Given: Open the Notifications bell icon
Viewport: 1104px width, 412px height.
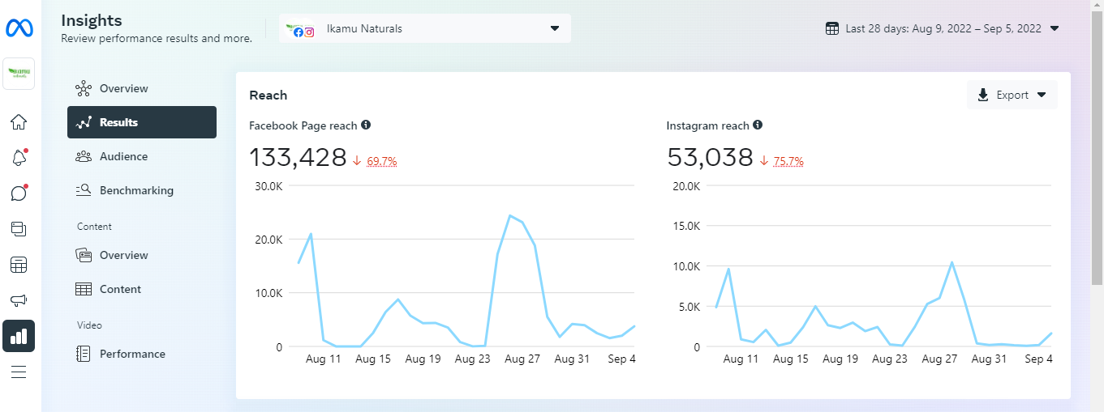Looking at the screenshot, I should 19,158.
